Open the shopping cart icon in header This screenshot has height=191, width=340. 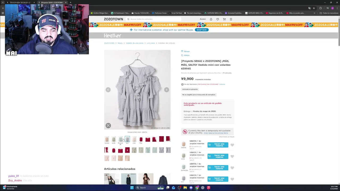click(224, 19)
